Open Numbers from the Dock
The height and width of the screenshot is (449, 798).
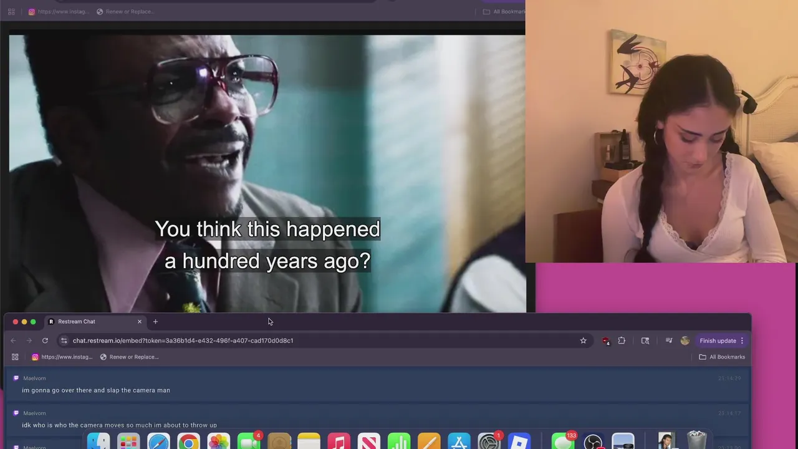[x=398, y=441]
